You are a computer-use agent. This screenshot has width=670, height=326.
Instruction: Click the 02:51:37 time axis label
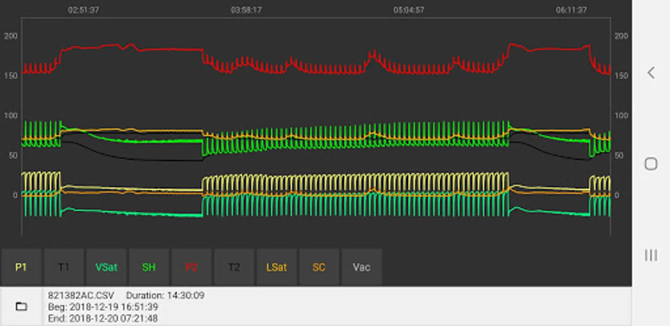[x=83, y=10]
